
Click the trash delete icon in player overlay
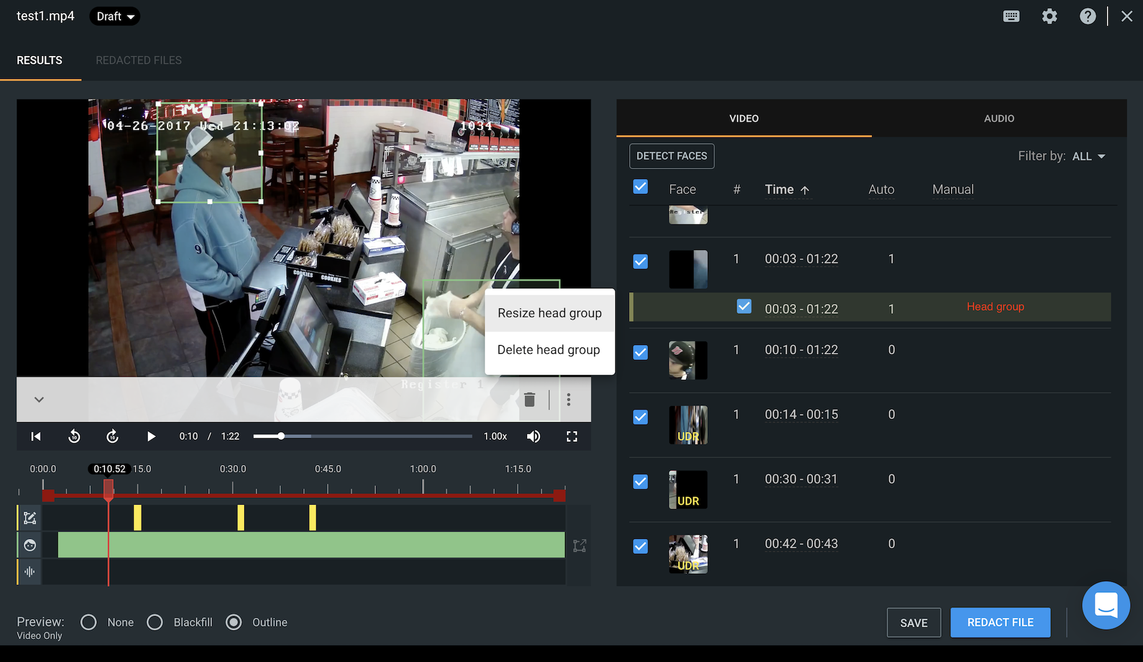click(x=530, y=400)
